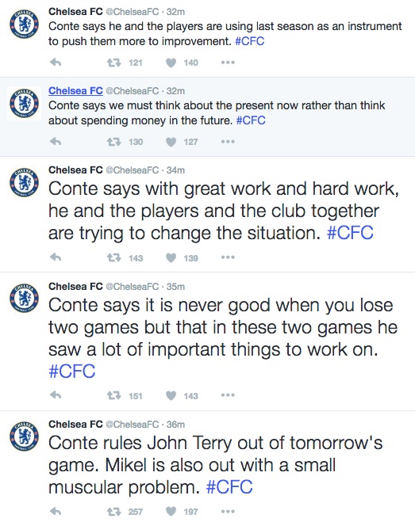Image resolution: width=415 pixels, height=522 pixels.
Task: Reply to the tweet about last season
Action: pyautogui.click(x=56, y=63)
